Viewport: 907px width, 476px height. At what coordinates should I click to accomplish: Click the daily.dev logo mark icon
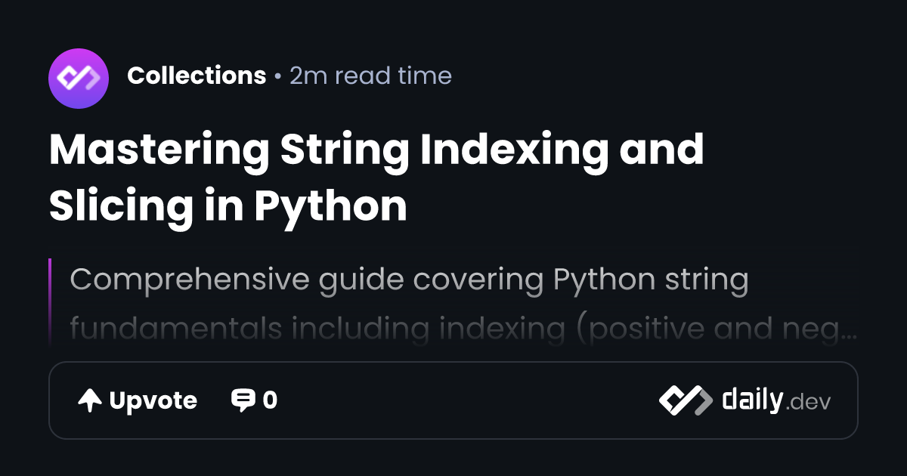[685, 400]
